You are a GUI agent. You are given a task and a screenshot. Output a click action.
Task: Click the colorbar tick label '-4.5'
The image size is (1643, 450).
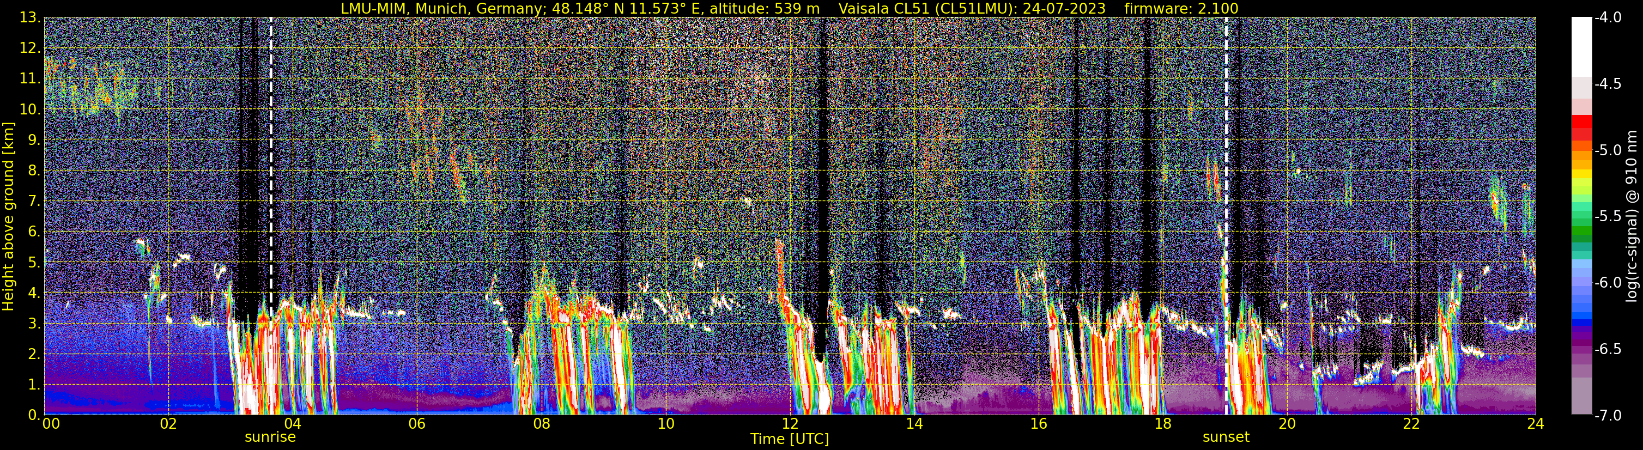tap(1607, 84)
